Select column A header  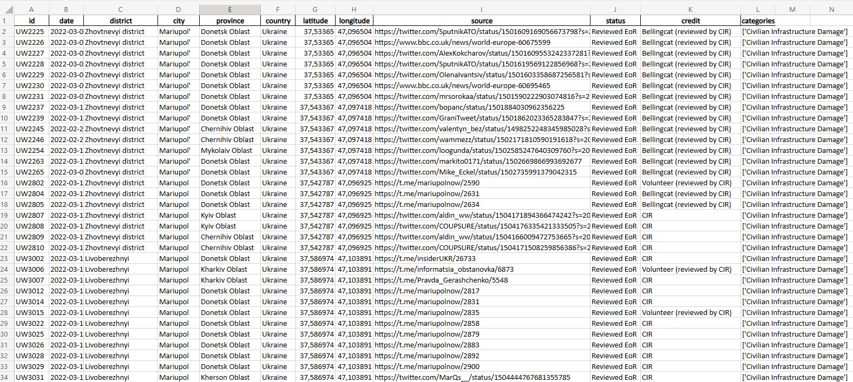pos(31,10)
